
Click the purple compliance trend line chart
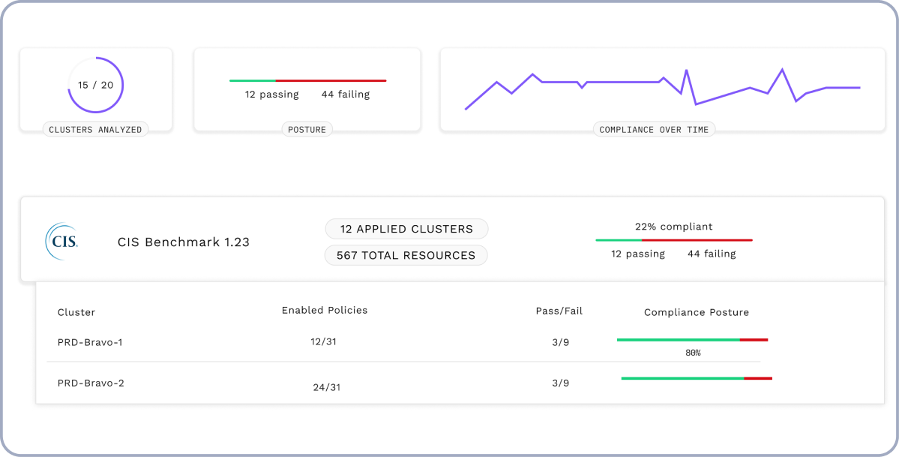coord(662,89)
